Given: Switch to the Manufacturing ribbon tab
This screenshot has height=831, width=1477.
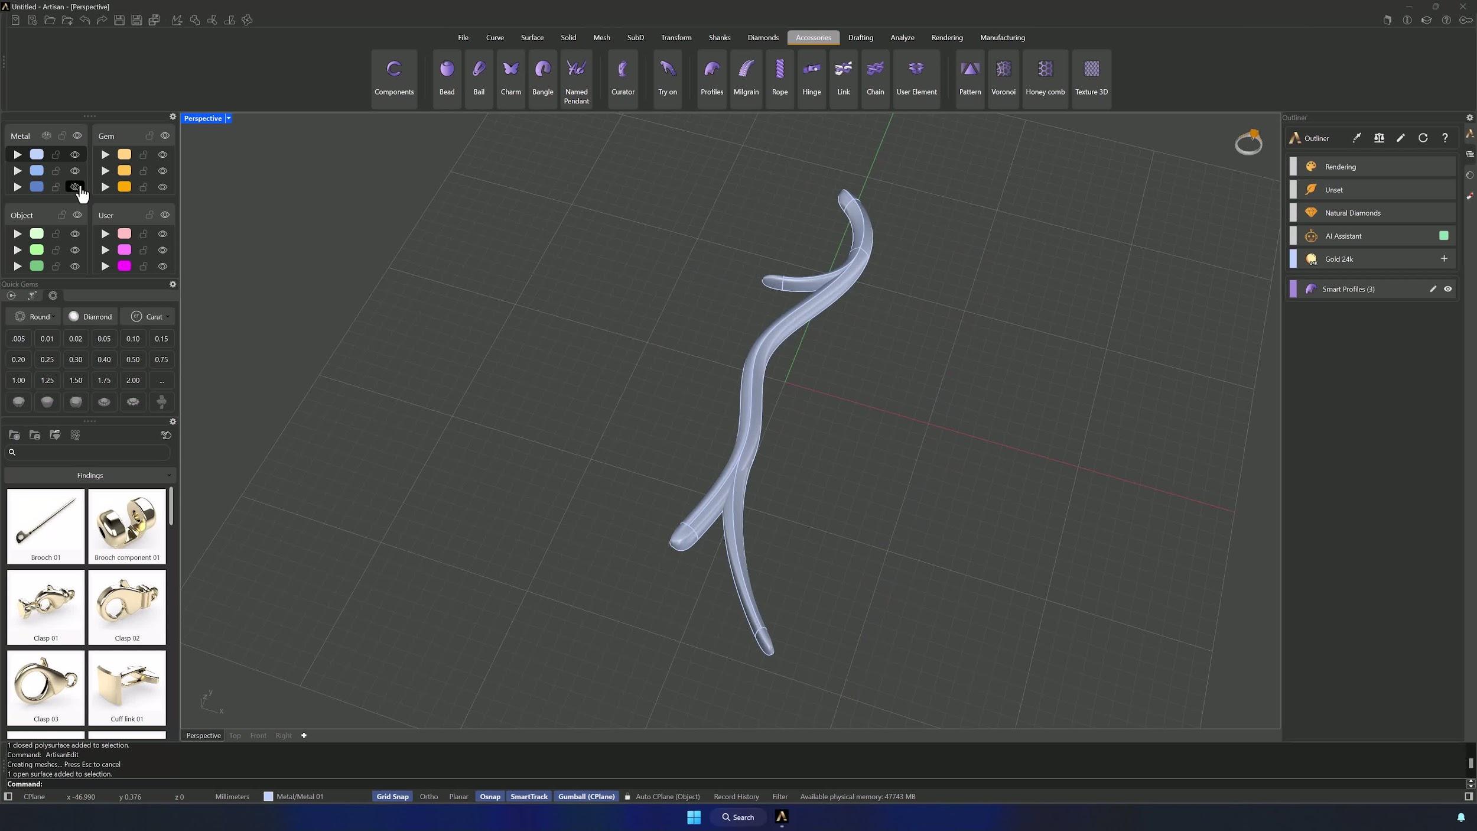Looking at the screenshot, I should pos(1002,37).
